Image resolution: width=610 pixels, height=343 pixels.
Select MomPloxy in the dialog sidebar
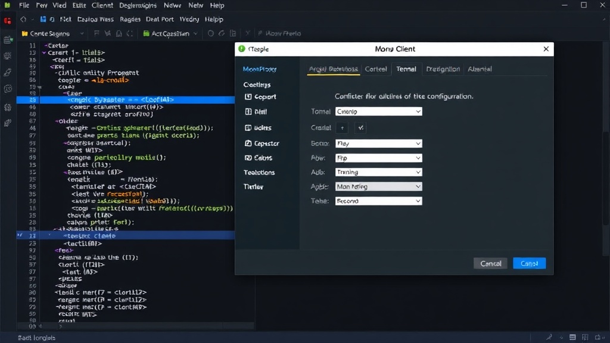coord(260,69)
